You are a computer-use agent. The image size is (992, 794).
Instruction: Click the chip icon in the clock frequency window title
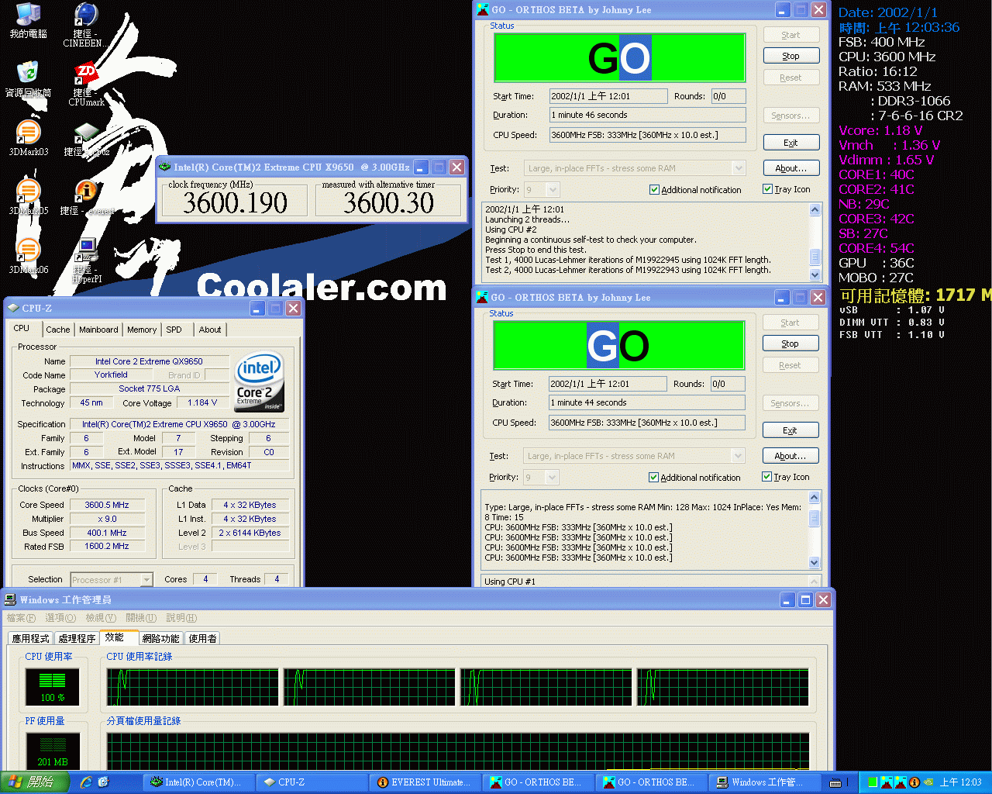(164, 167)
